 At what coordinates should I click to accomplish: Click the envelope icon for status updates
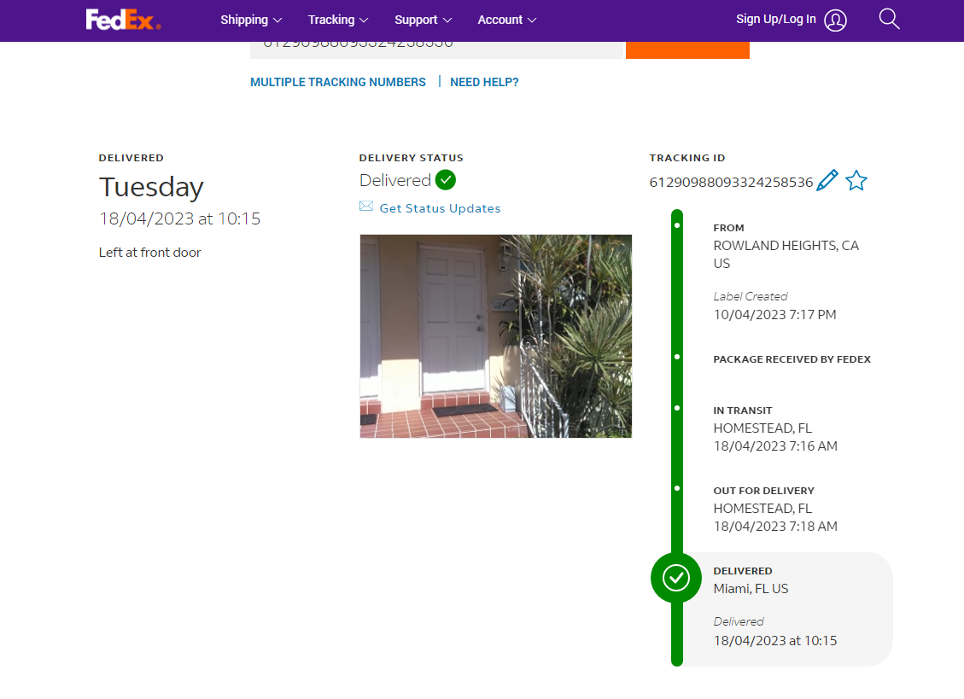(x=366, y=207)
